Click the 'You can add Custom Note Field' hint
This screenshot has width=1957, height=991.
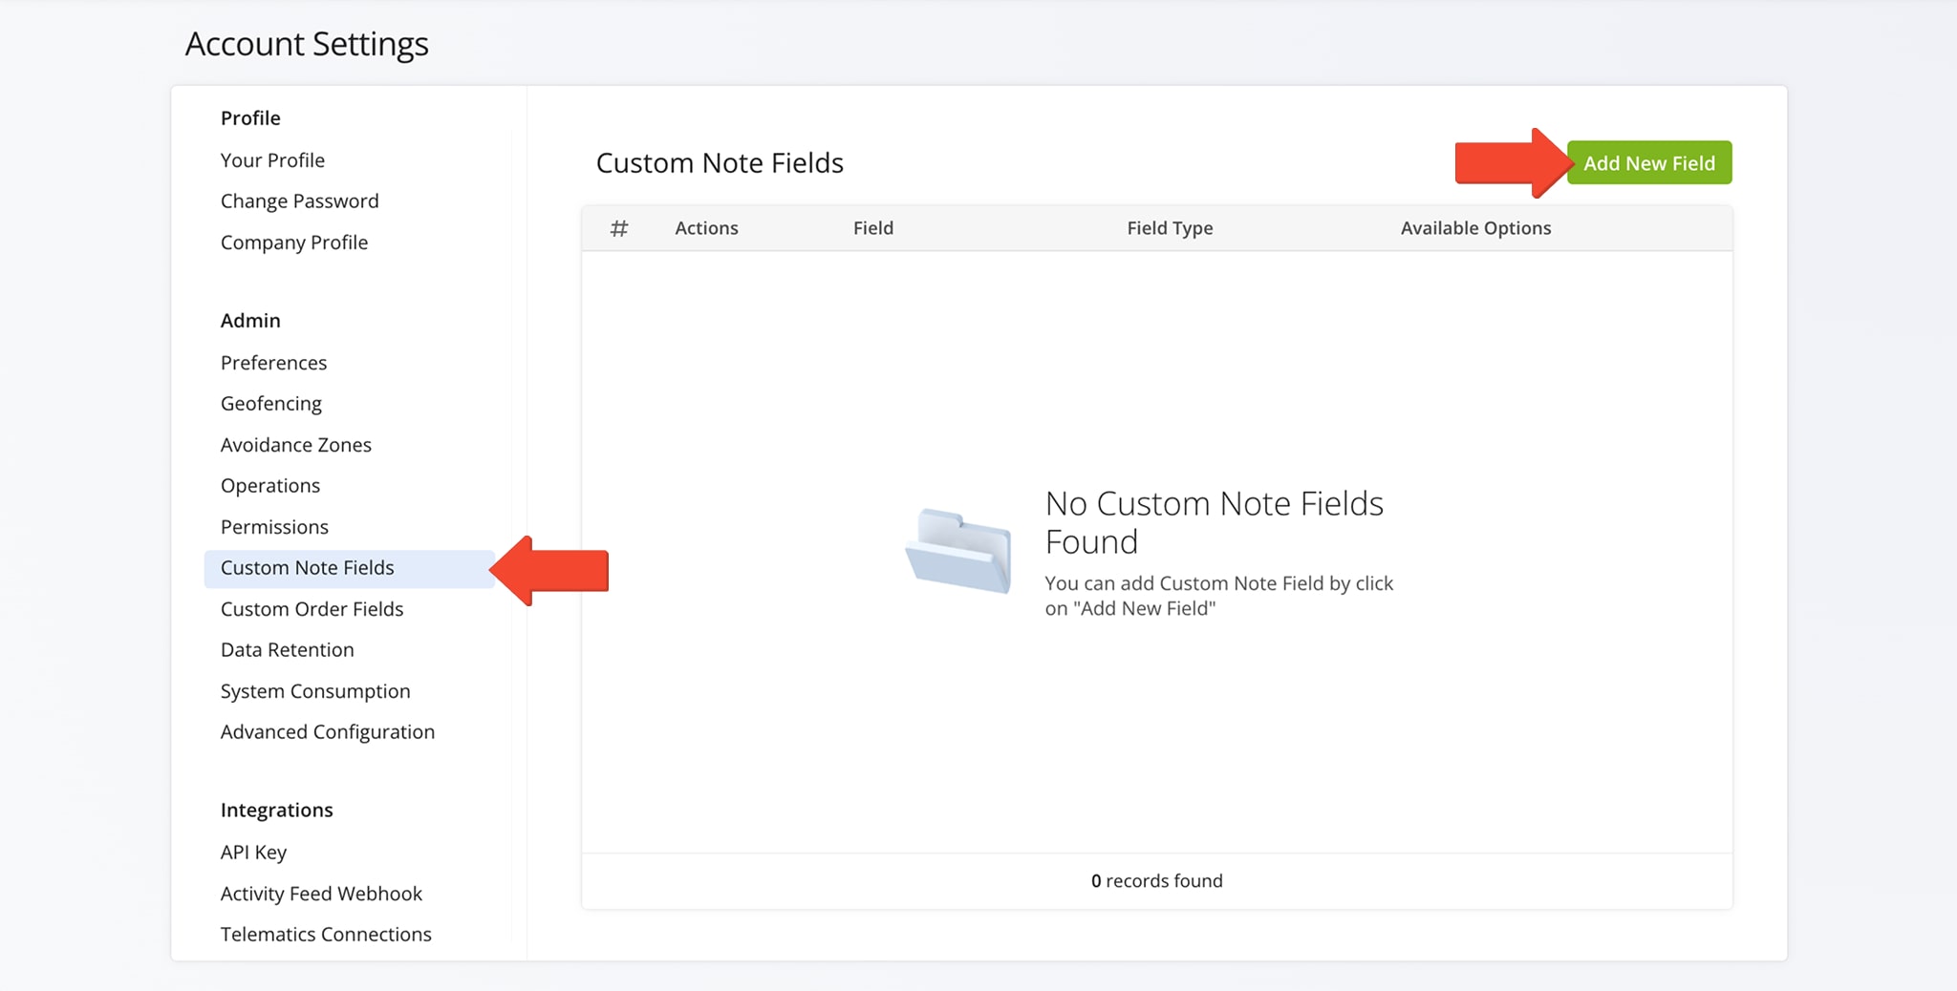point(1219,596)
